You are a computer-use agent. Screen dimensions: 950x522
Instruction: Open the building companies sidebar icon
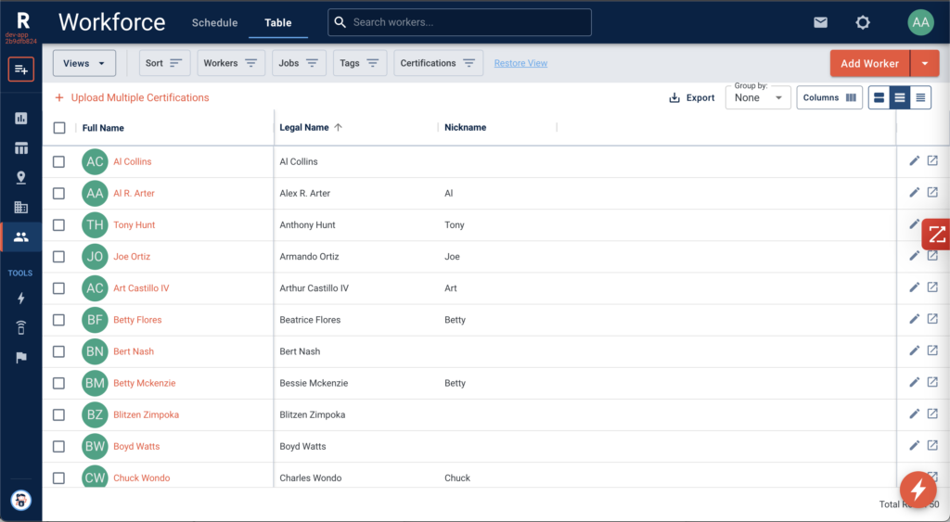[x=20, y=207]
